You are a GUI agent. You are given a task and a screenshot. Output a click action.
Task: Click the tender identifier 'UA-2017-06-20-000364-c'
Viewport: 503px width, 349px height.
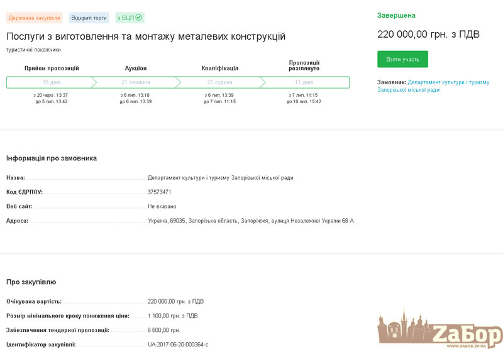(x=178, y=345)
